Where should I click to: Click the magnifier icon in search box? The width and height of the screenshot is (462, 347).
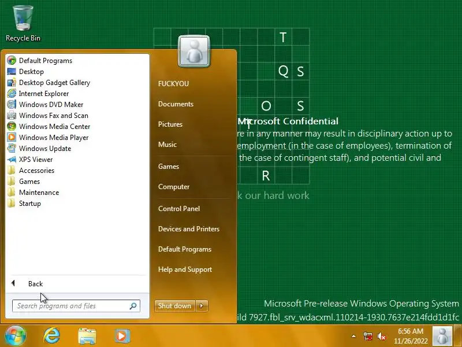[x=133, y=306]
